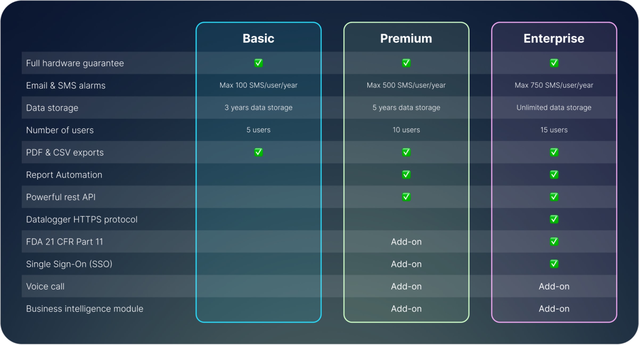Select the Premium plan heading
This screenshot has width=639, height=345.
406,38
